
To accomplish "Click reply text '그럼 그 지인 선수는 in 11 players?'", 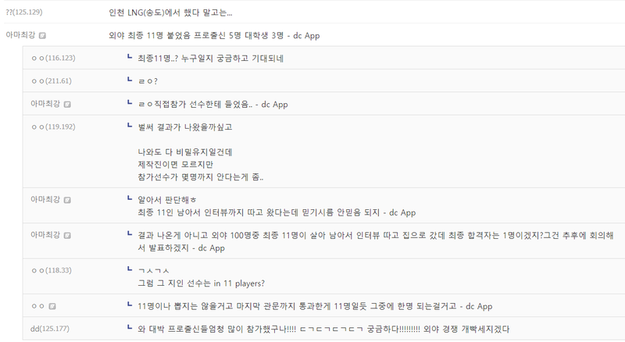I will click(202, 283).
